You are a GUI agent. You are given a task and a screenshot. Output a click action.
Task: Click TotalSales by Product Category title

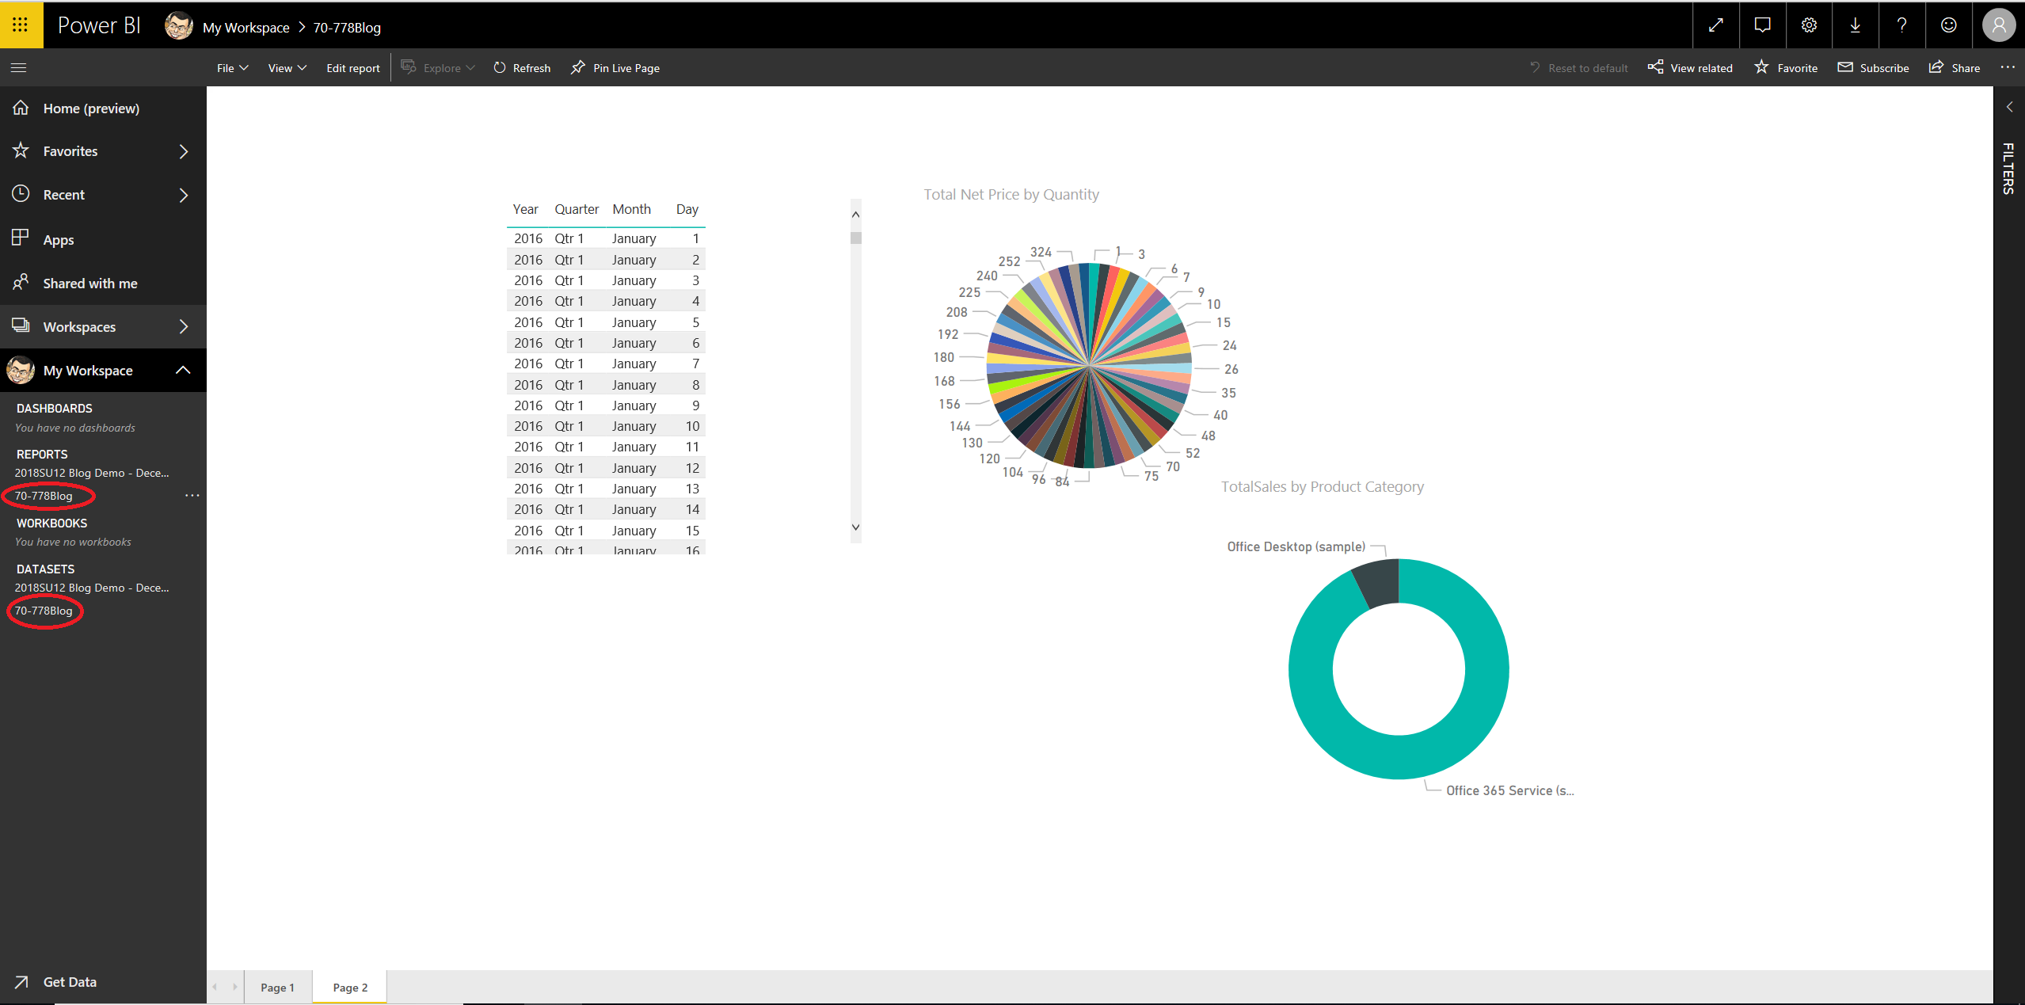click(x=1323, y=487)
